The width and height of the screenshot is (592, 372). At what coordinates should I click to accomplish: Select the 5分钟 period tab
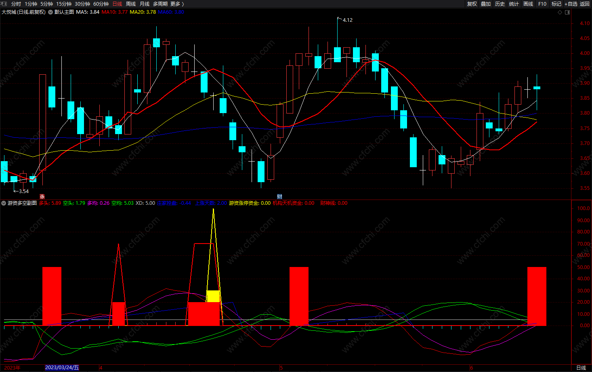coord(46,4)
